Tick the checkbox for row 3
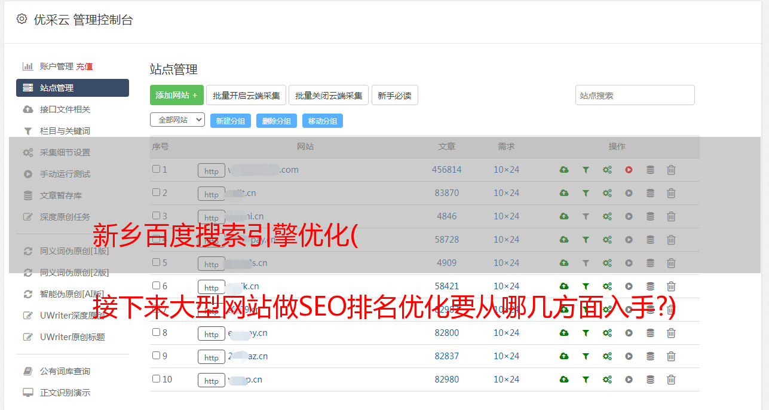This screenshot has width=769, height=410. click(x=156, y=216)
